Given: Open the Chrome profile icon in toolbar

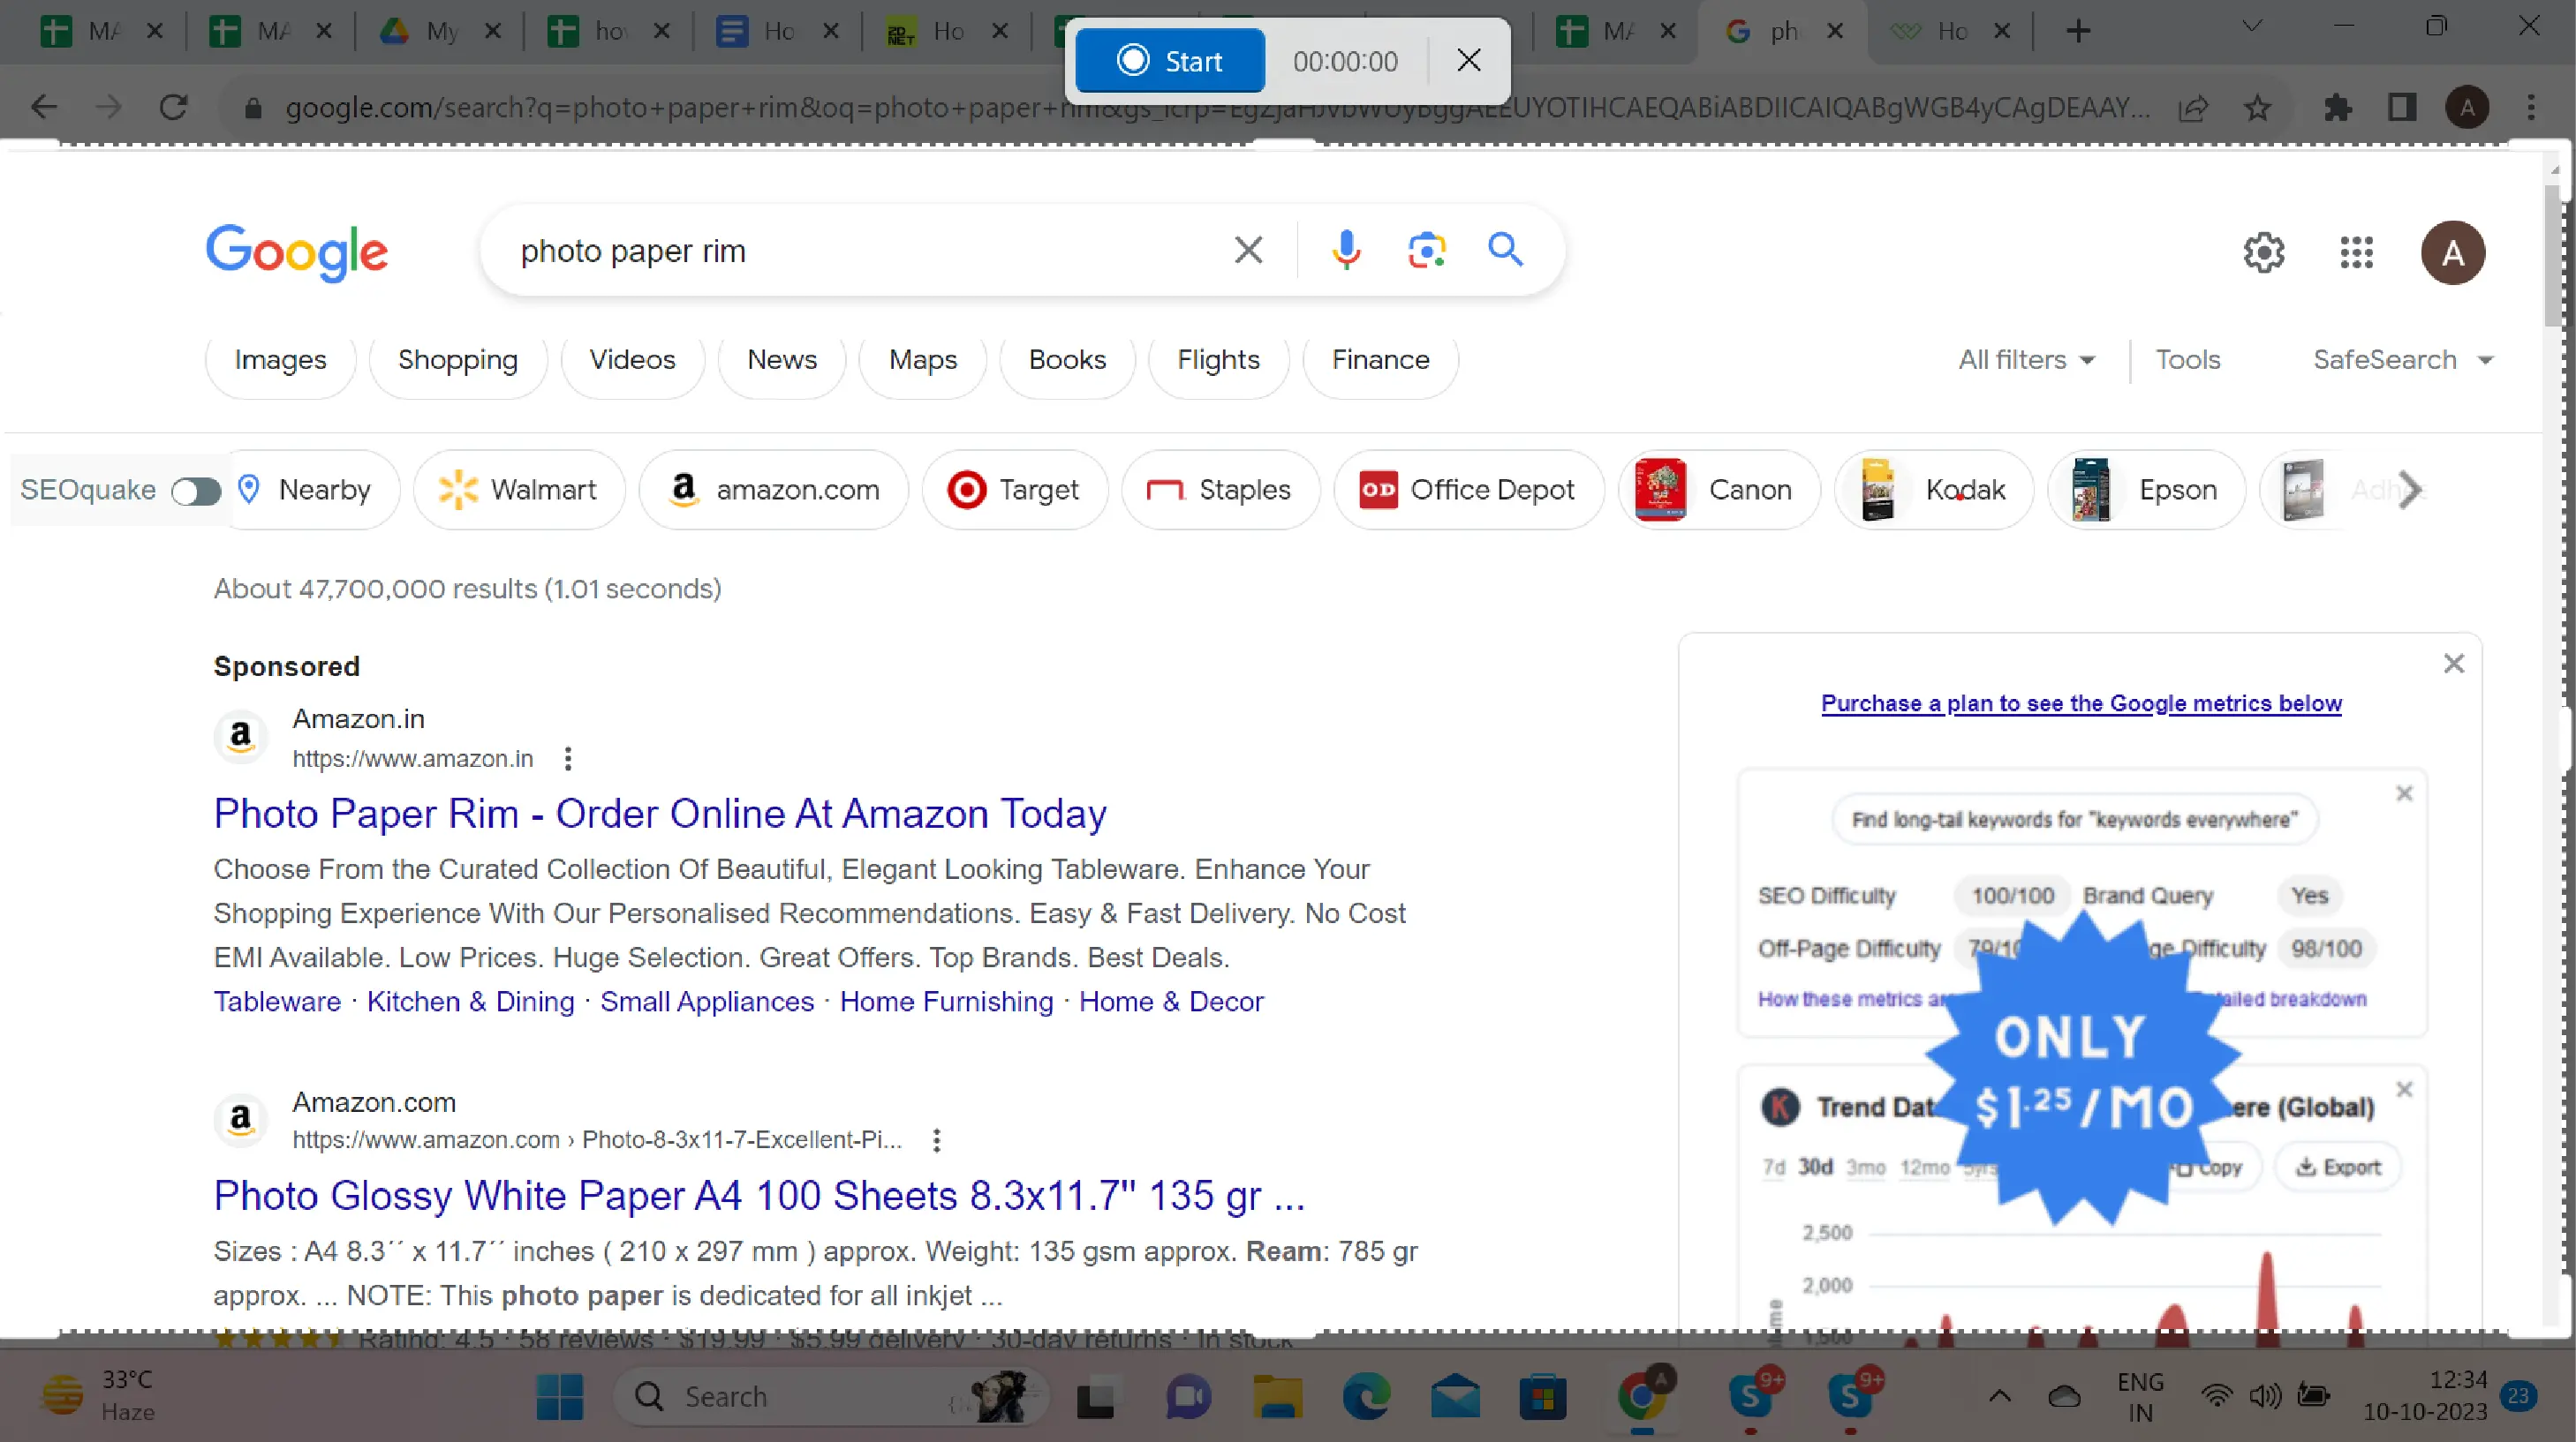Looking at the screenshot, I should click(2467, 107).
